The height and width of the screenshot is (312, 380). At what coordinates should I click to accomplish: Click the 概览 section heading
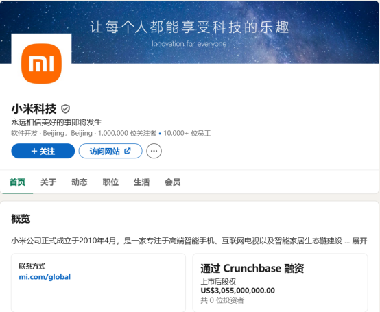tap(21, 219)
